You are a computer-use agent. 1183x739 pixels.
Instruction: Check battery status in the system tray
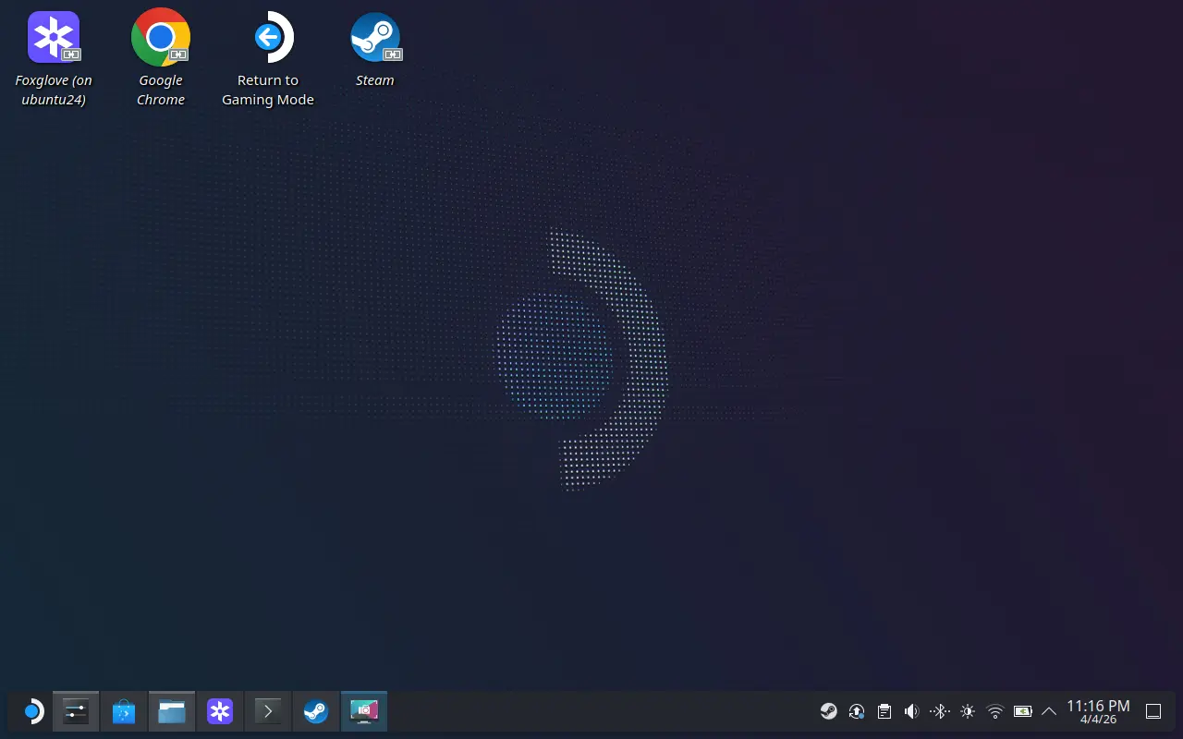click(x=1023, y=711)
